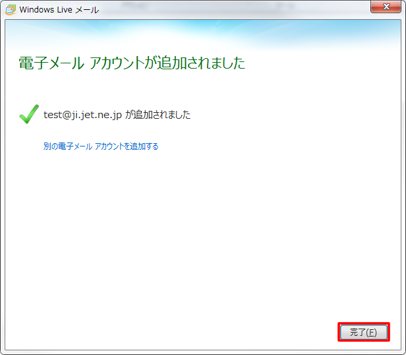Open the 別の電子メール アカウントを追加する link

click(x=101, y=146)
